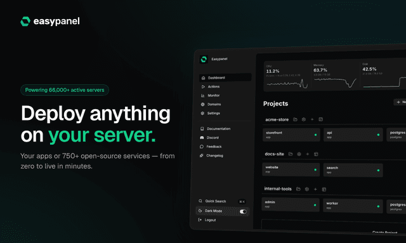Open the postgres card in acme-store
406x243 pixels.
point(396,135)
